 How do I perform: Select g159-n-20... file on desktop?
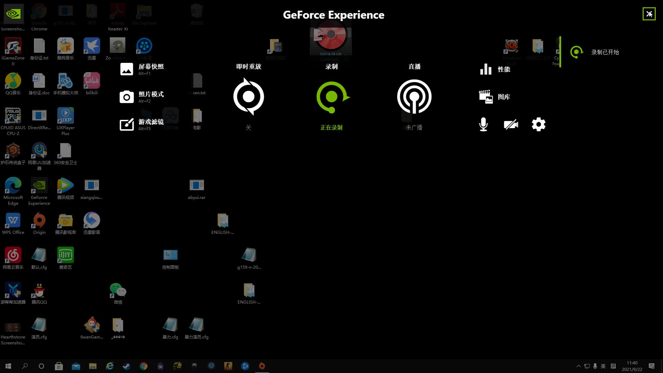(249, 258)
